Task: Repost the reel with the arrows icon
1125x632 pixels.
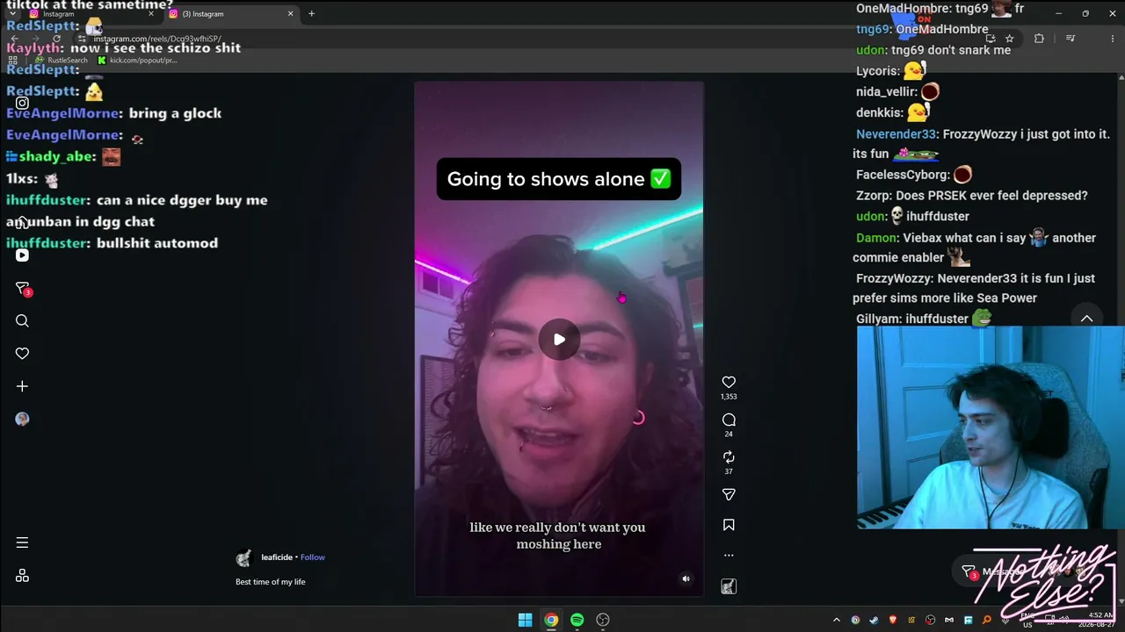Action: pos(729,457)
